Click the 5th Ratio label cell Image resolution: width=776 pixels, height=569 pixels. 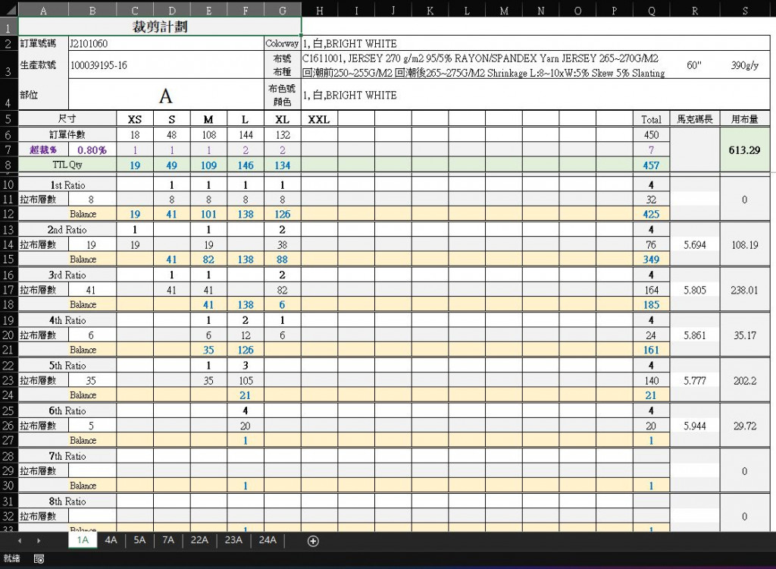click(67, 365)
